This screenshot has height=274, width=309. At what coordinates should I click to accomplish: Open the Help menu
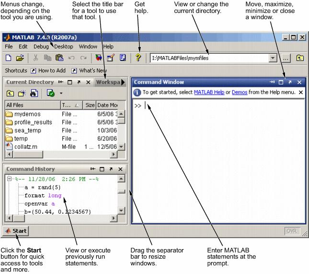pos(108,46)
